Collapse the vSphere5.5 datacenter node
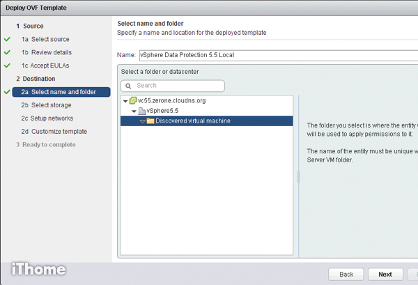This screenshot has height=285, width=418. [x=134, y=111]
